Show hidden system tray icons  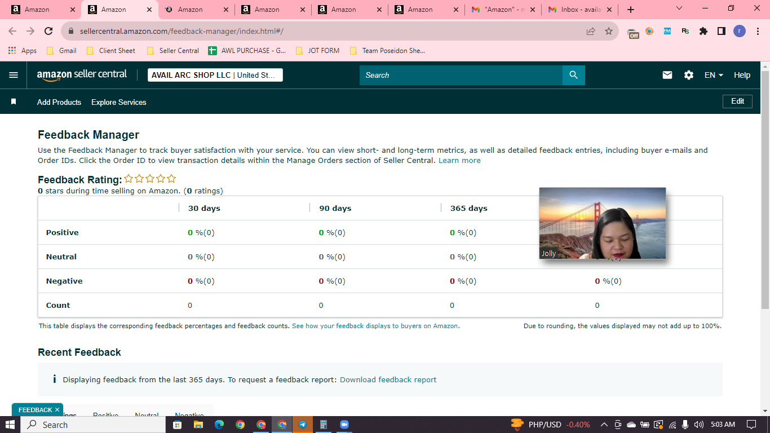pos(604,425)
